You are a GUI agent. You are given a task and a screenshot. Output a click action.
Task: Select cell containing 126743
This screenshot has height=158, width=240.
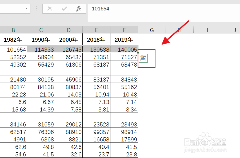tap(69, 49)
